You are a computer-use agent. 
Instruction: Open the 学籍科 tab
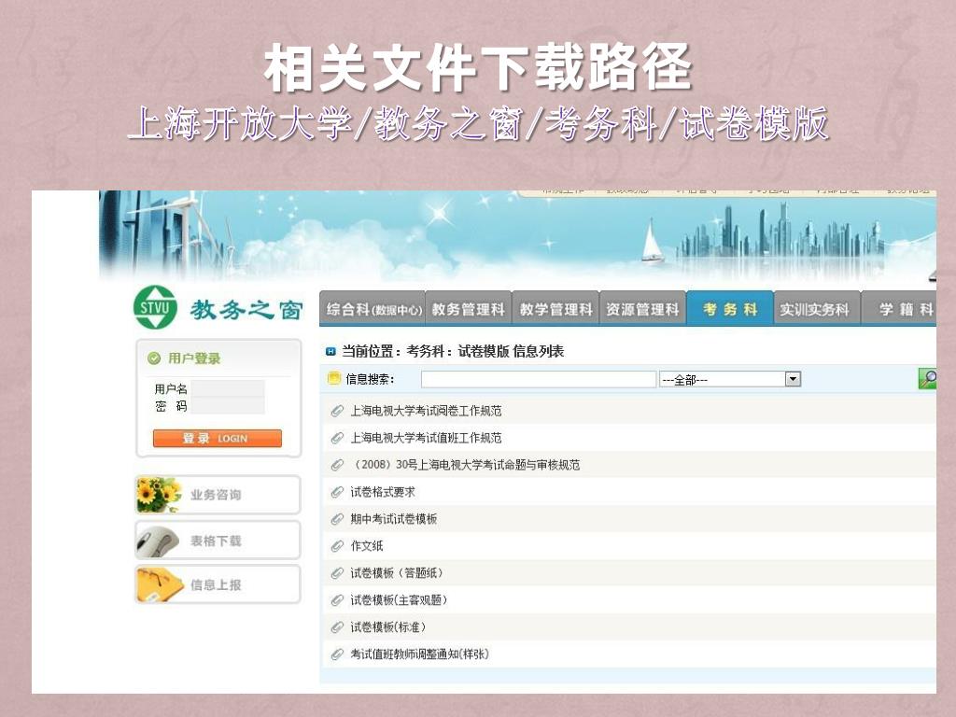pyautogui.click(x=900, y=309)
